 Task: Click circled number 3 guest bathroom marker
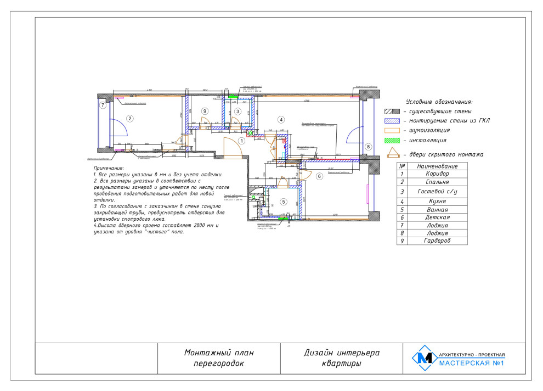pos(237,111)
